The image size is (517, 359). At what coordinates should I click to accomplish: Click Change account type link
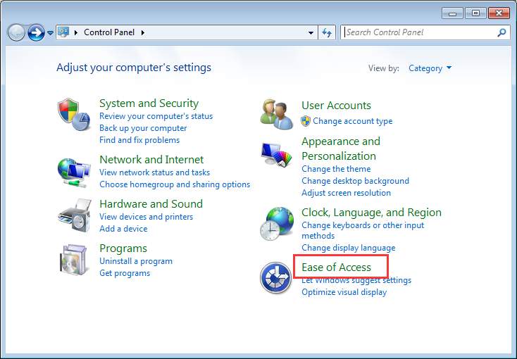pos(353,121)
